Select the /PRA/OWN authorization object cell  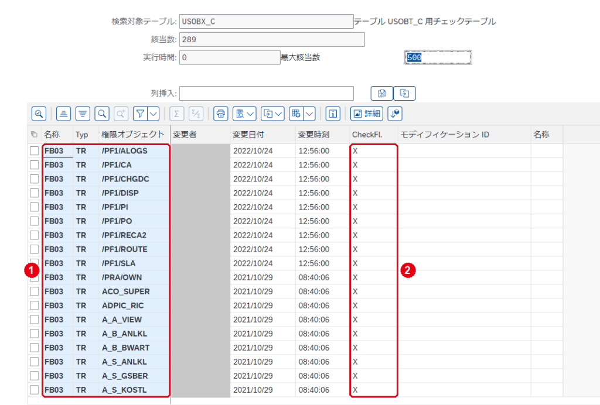coord(134,277)
